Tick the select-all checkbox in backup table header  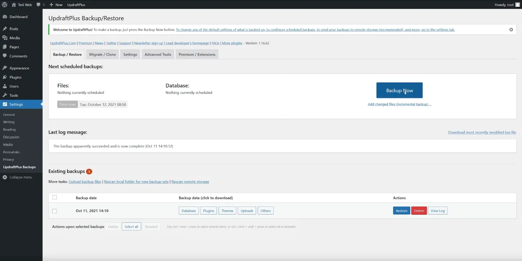click(x=55, y=197)
